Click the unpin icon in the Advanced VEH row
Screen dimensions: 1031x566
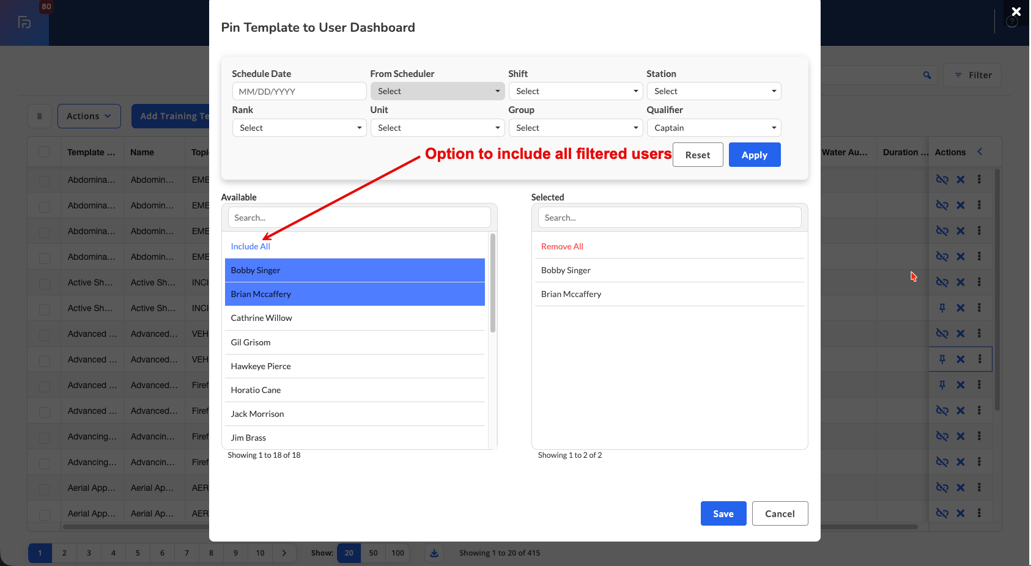coord(942,334)
